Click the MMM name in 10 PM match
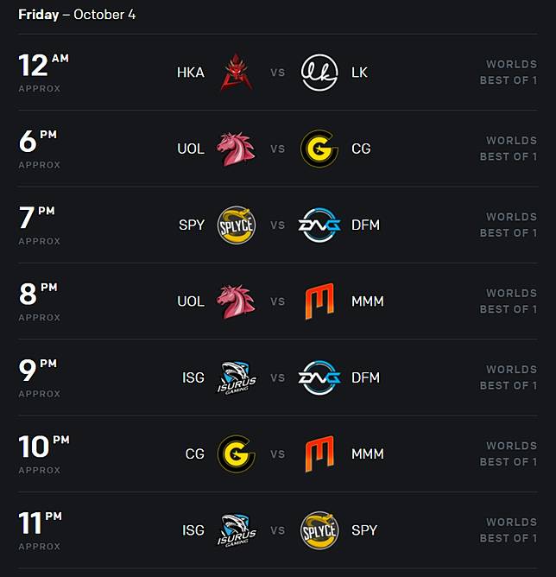Screen dimensions: 556x577 pos(368,453)
